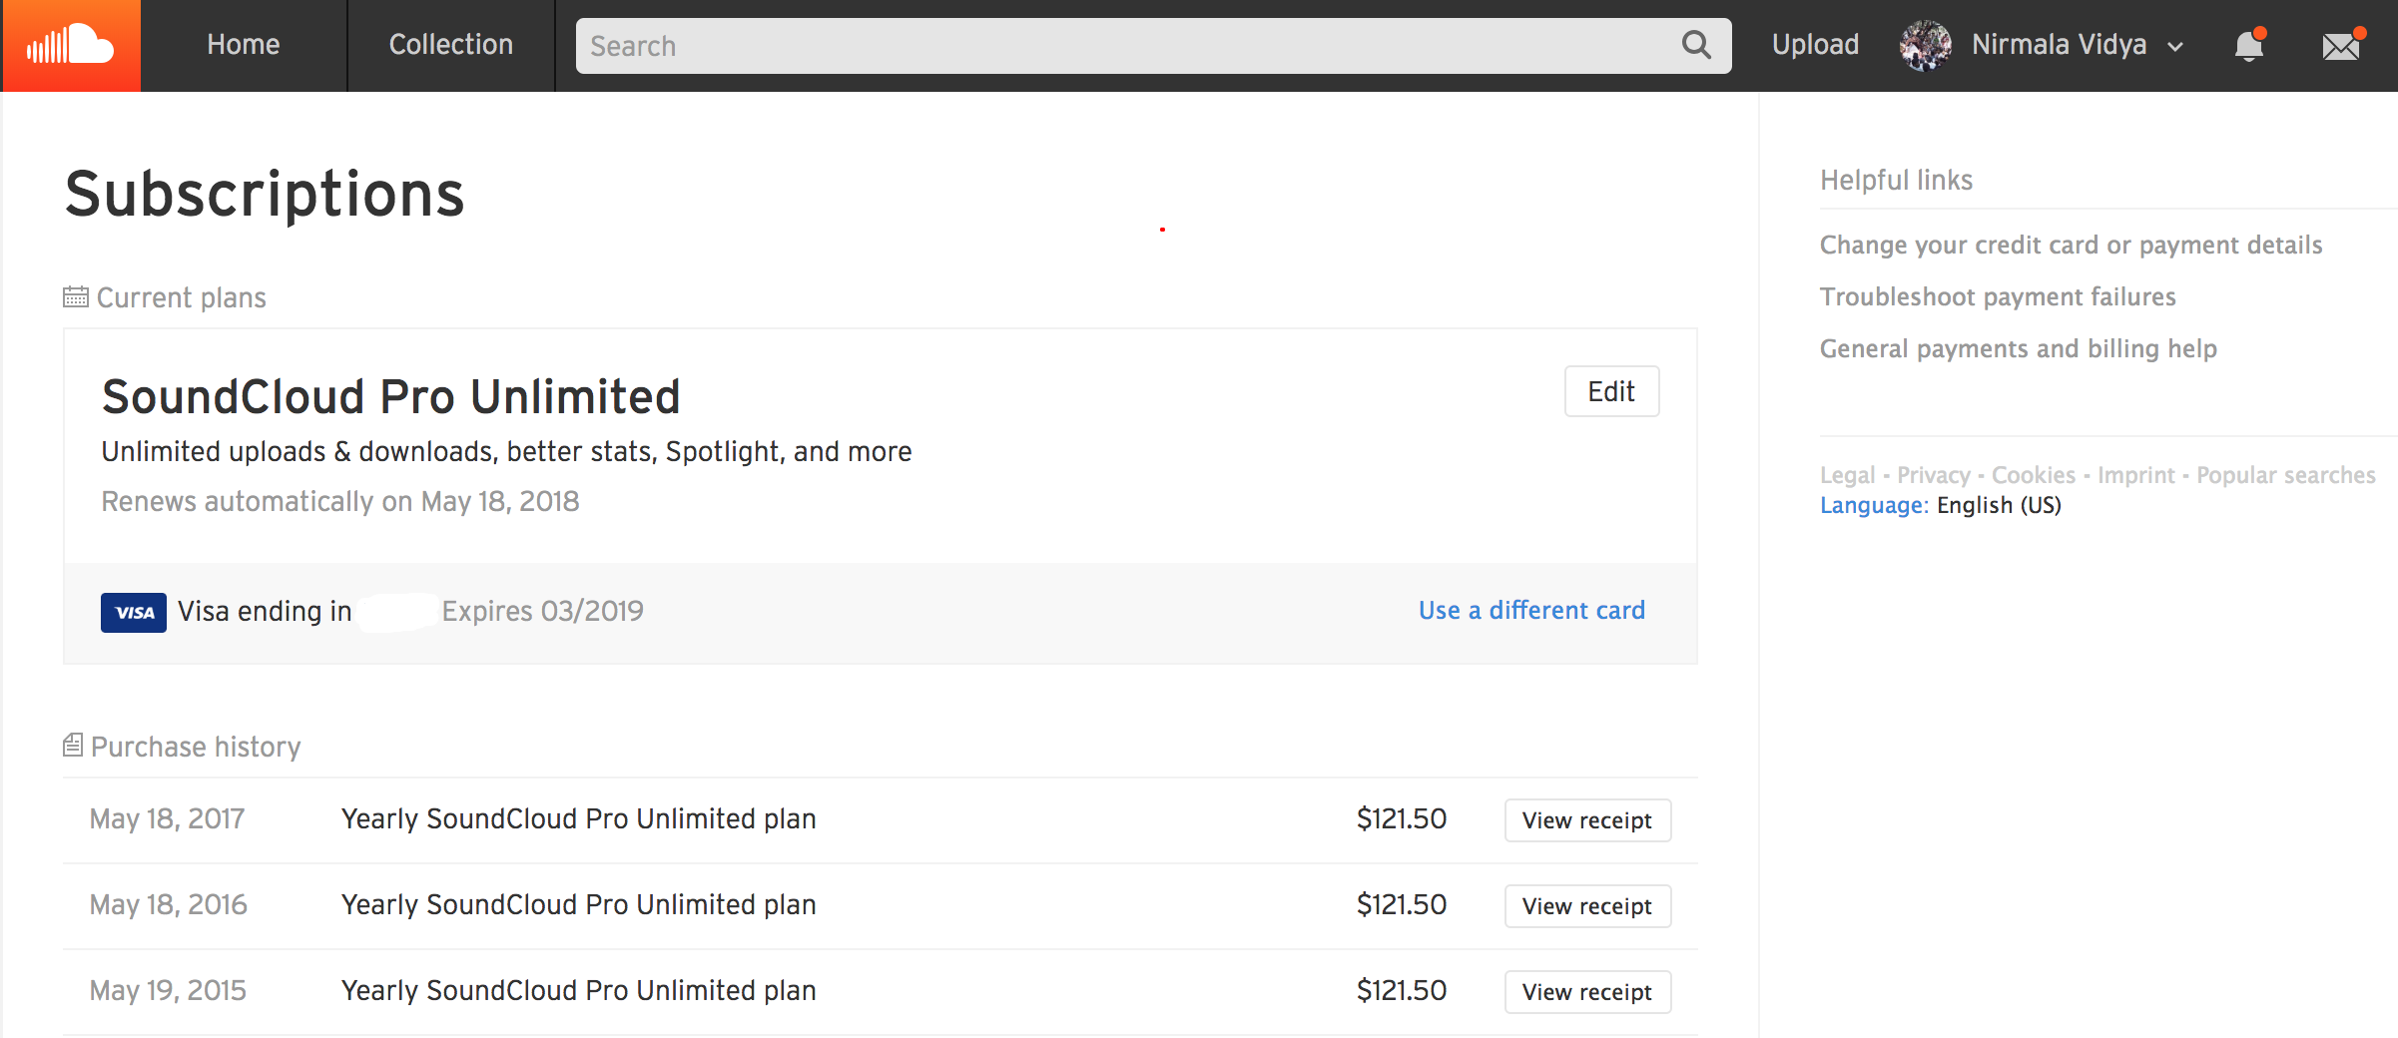Open the Collection tab

coord(451,45)
